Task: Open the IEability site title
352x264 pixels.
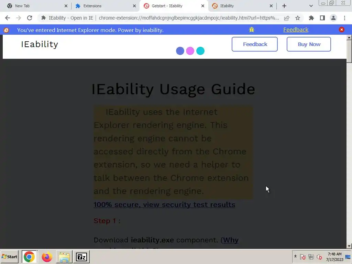Action: (x=40, y=44)
